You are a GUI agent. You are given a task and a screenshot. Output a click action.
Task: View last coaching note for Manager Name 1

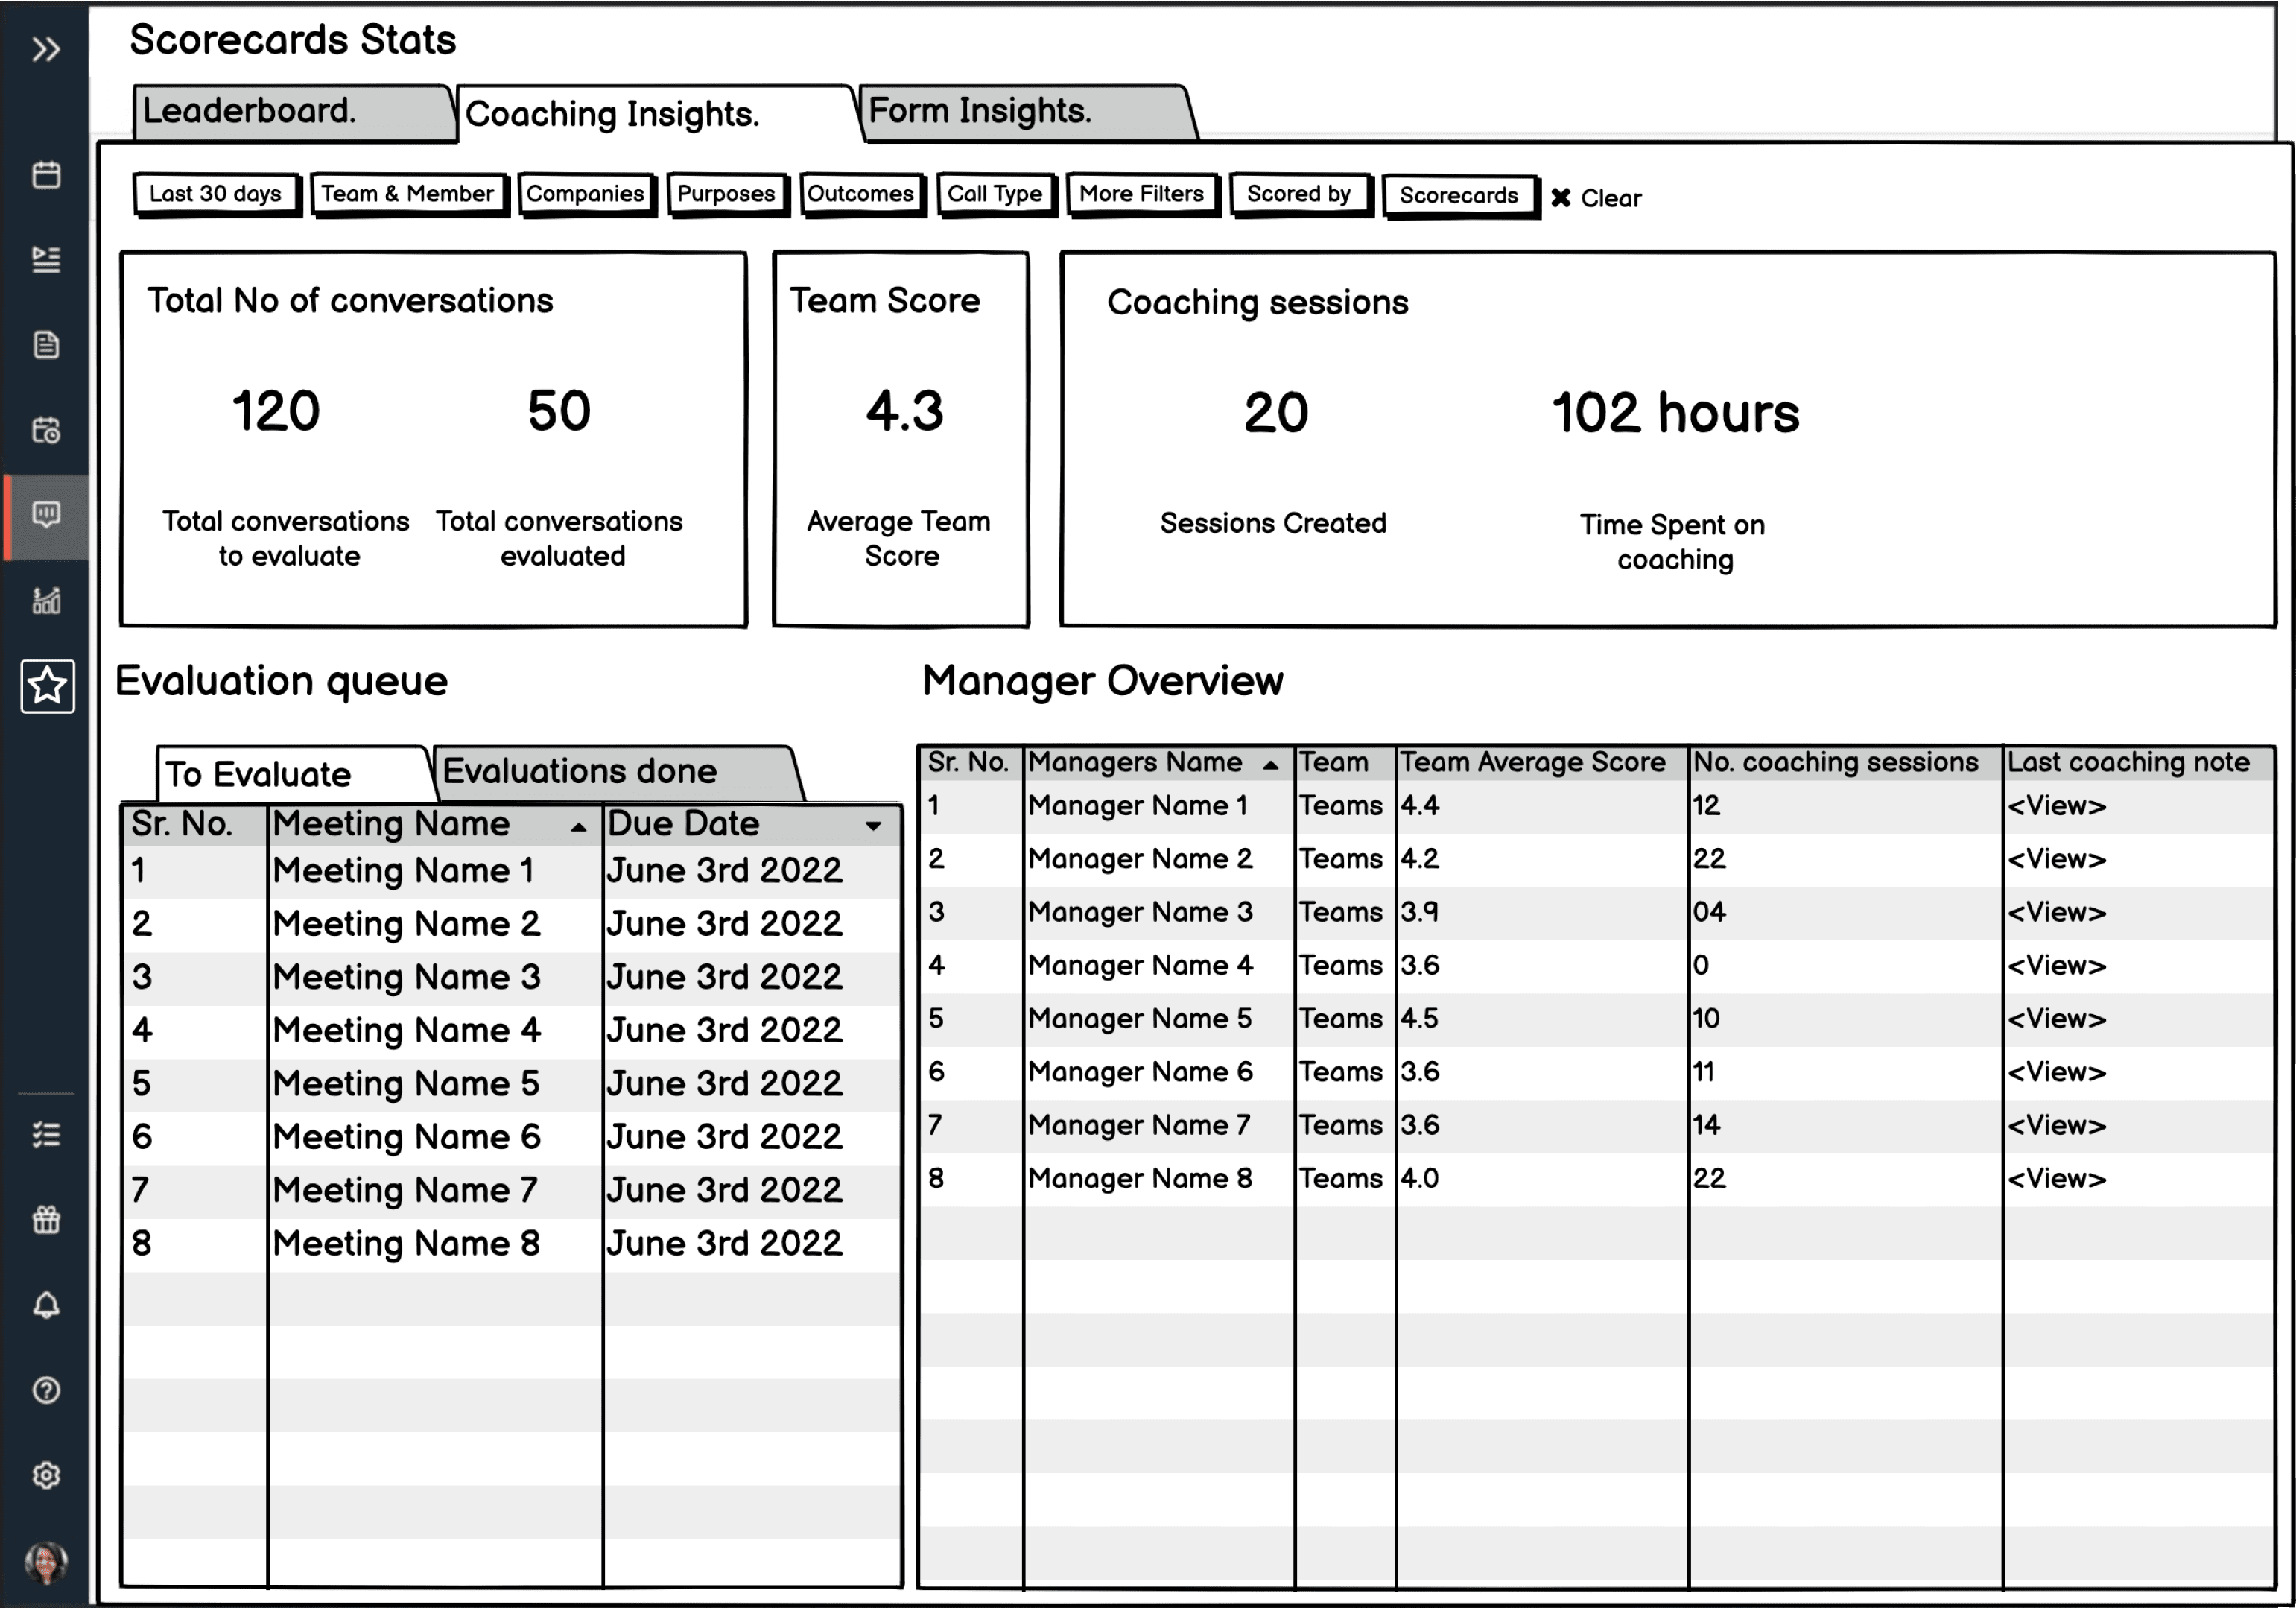(x=2057, y=806)
